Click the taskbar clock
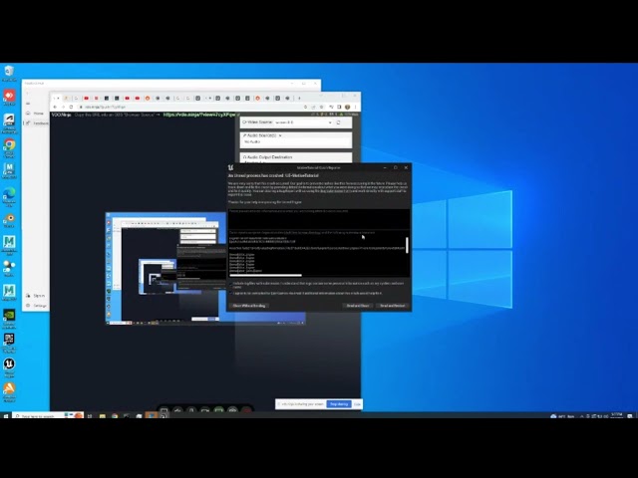This screenshot has width=638, height=478. (x=616, y=415)
